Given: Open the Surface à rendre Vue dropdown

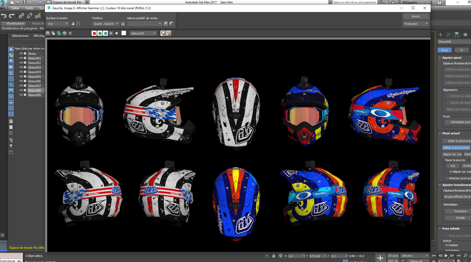Looking at the screenshot, I should [x=58, y=23].
